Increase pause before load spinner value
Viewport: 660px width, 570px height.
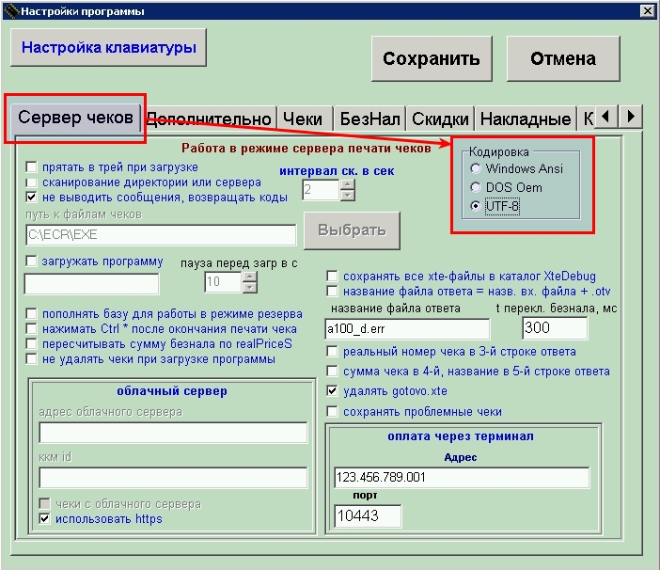click(249, 277)
